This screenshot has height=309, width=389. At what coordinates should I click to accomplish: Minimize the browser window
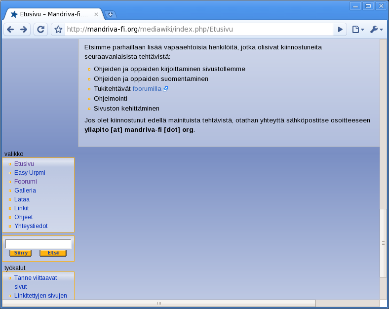(355, 6)
